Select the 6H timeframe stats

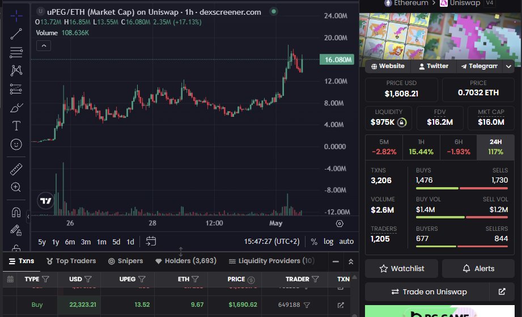pyautogui.click(x=459, y=147)
